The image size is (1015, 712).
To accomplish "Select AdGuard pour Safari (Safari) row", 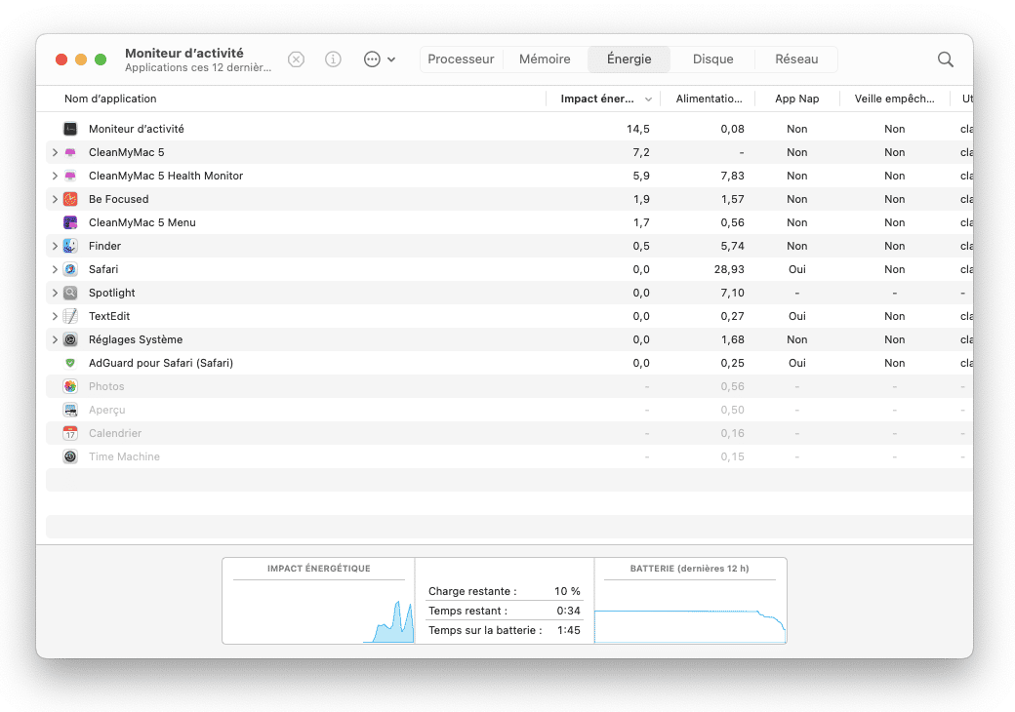I will tap(509, 363).
